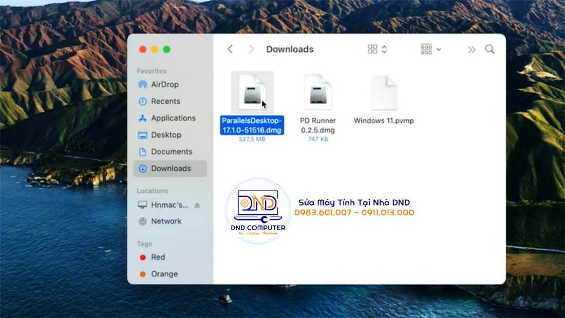Select PD Runner 0.2.5.dmg file icon
This screenshot has height=318, width=565.
(318, 92)
